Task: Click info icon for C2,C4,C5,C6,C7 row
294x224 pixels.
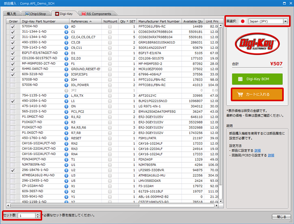Action: click(66, 37)
